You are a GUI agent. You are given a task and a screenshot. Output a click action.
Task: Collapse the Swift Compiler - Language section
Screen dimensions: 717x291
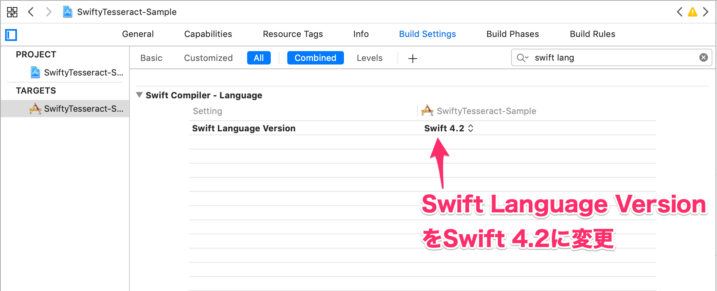pos(139,95)
